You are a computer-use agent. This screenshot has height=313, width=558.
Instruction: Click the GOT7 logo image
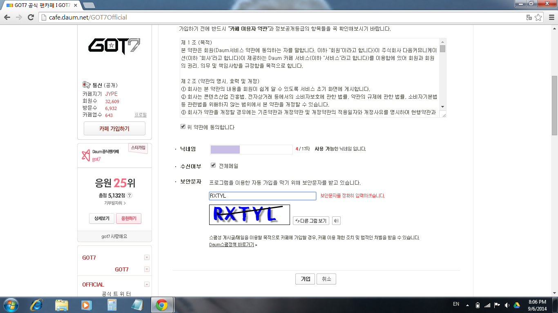114,46
